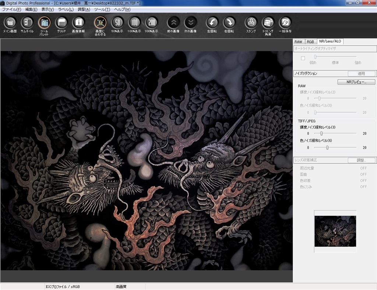
Task: Click the lens aberration 調整 button
Action: tap(362, 160)
